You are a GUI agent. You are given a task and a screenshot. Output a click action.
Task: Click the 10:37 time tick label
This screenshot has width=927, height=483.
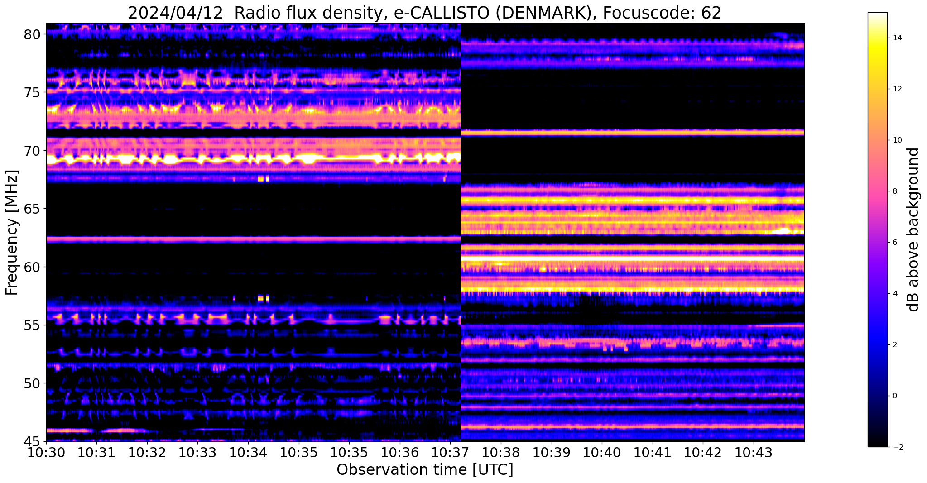451,453
